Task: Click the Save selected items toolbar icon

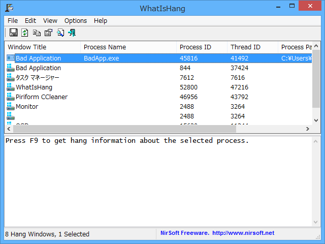Action: [x=14, y=33]
